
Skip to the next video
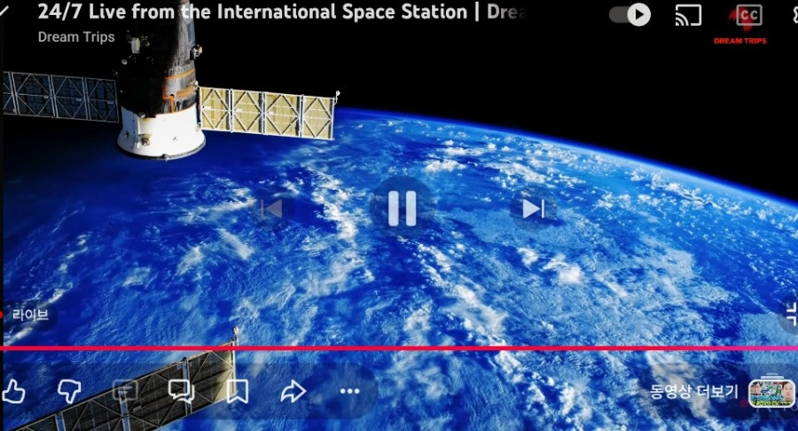point(533,208)
